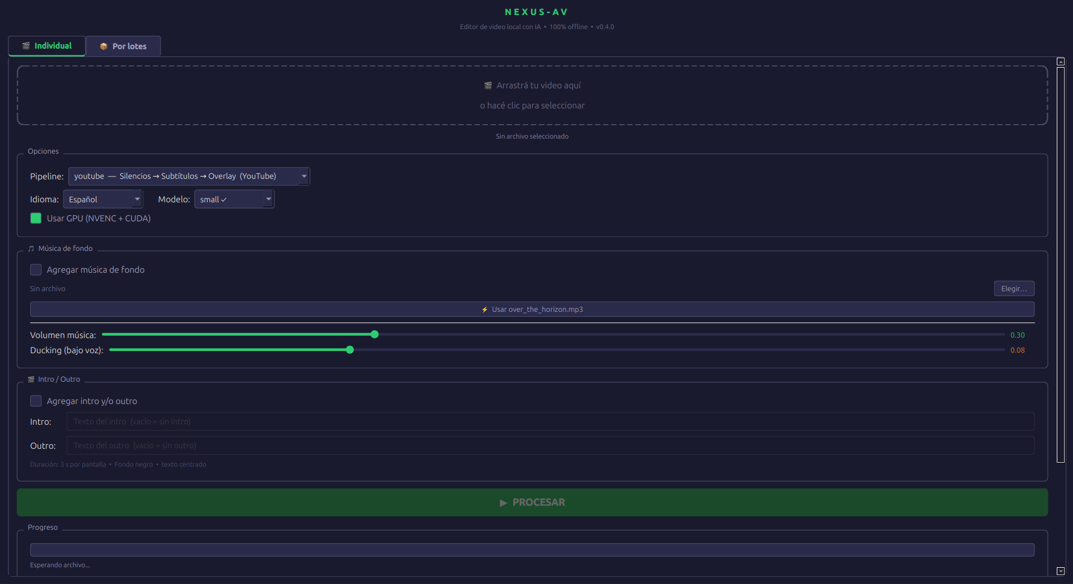This screenshot has height=584, width=1073.
Task: Click the scrollbar down arrow
Action: pyautogui.click(x=1060, y=571)
